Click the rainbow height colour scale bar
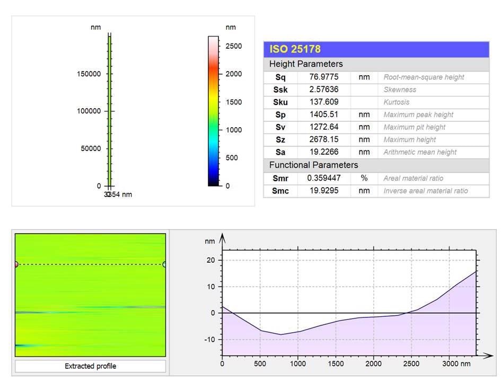The height and width of the screenshot is (382, 501). pos(214,111)
